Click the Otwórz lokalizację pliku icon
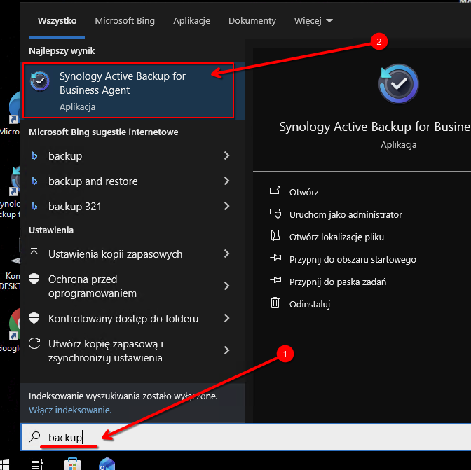471x470 pixels. click(x=275, y=237)
